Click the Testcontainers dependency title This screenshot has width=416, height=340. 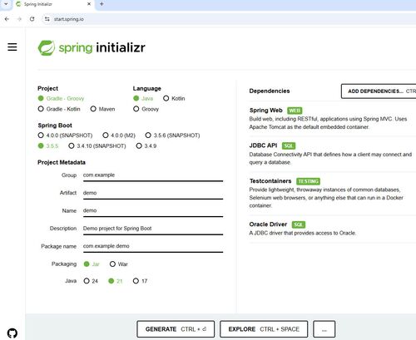(270, 181)
